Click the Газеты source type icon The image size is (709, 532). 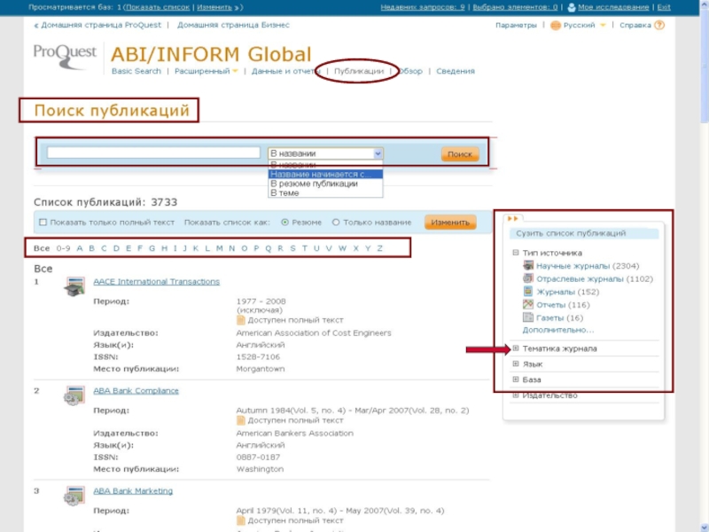pos(527,317)
